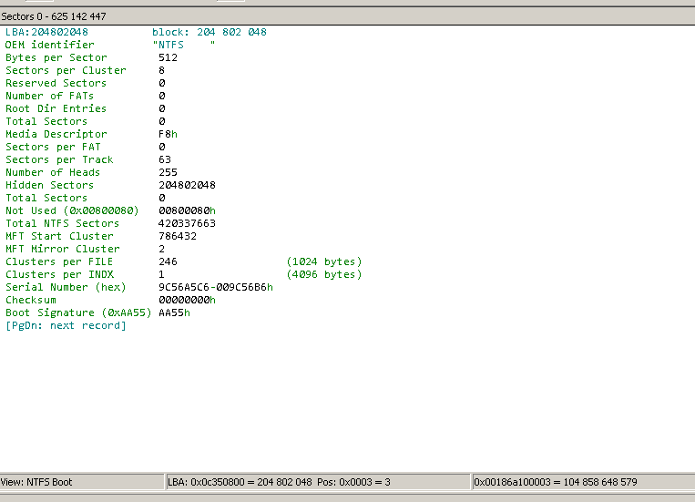Select the 'Clusters per FILE' label
This screenshot has width=695, height=502.
[59, 261]
